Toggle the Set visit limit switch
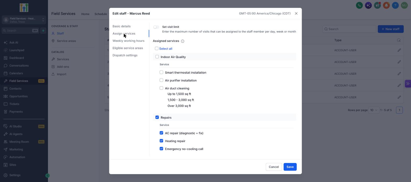The width and height of the screenshot is (411, 182). pos(156,27)
